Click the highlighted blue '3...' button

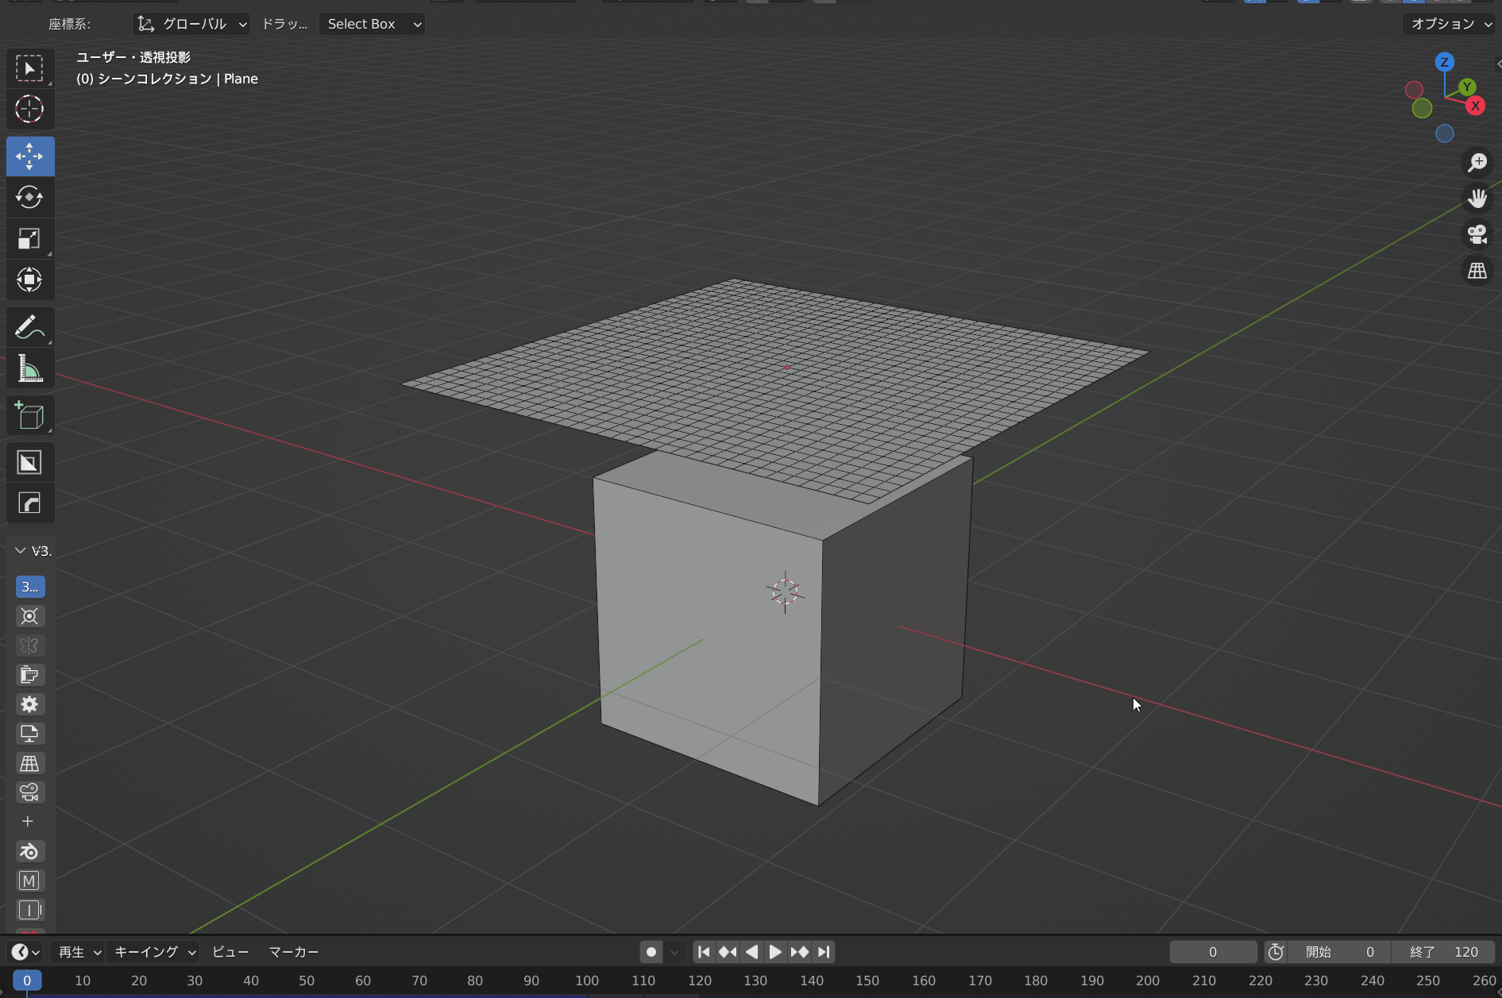tap(30, 587)
